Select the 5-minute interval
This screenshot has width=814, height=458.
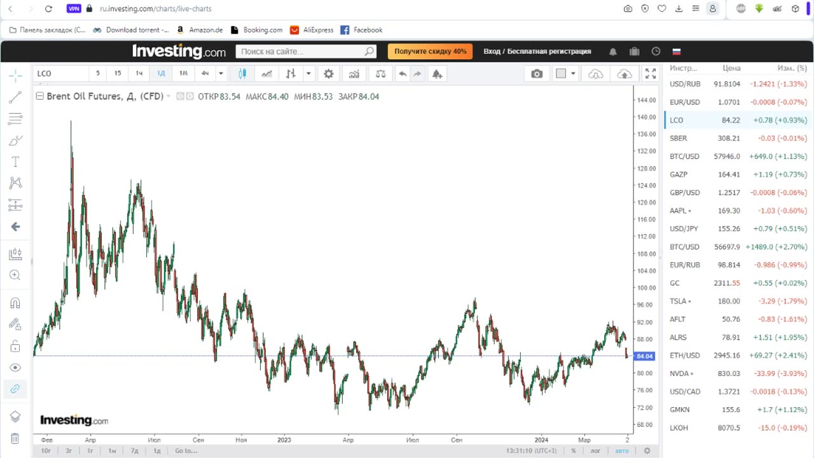pyautogui.click(x=98, y=74)
